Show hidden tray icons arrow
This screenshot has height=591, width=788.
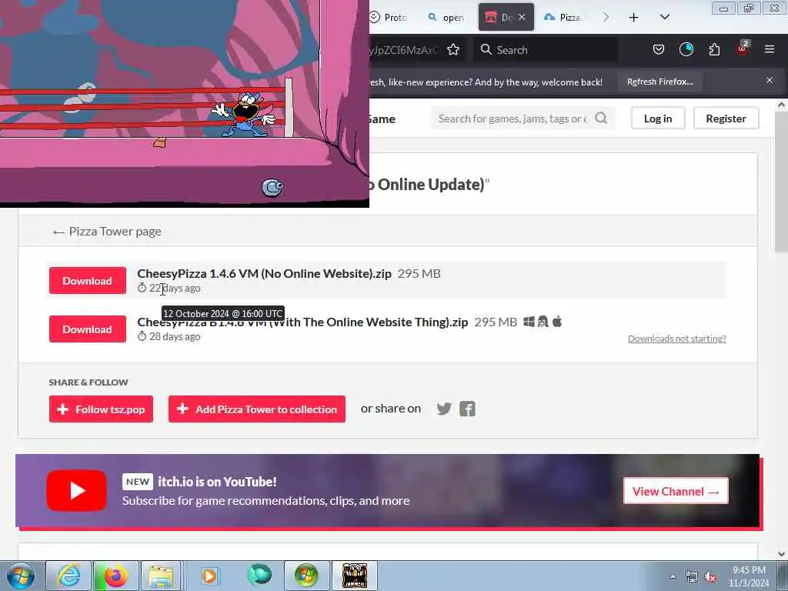click(673, 577)
